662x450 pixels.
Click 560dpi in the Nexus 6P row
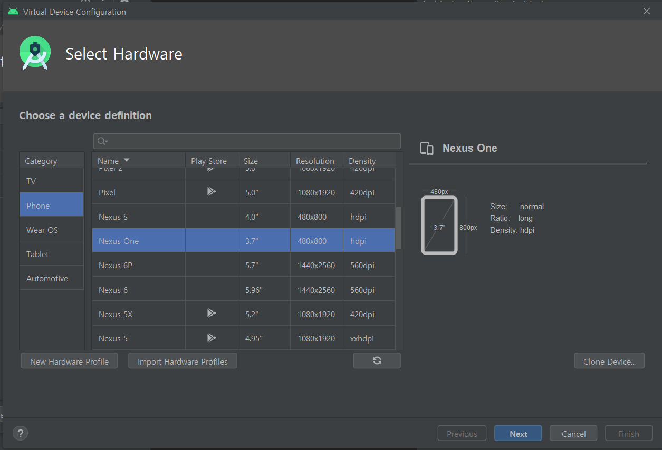point(362,265)
